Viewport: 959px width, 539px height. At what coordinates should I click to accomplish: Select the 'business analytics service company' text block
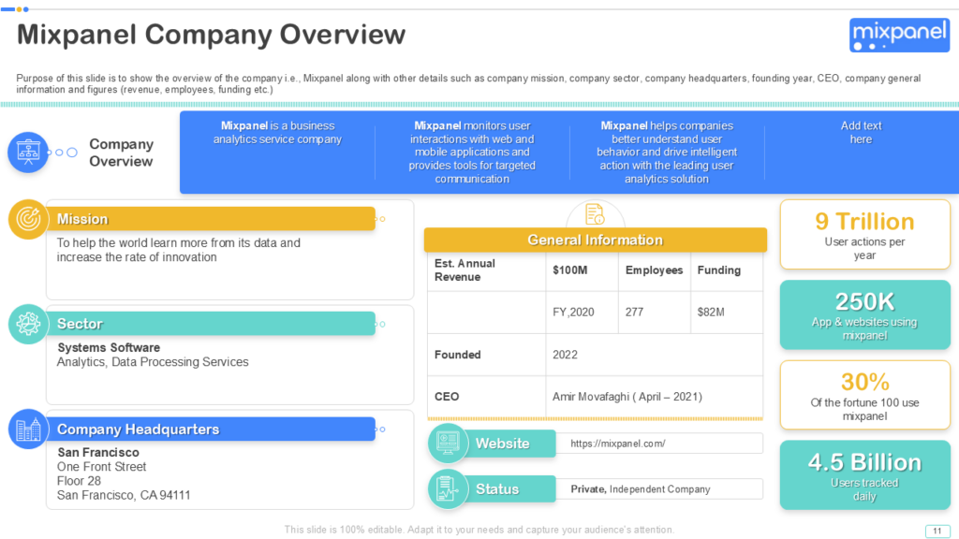(x=277, y=133)
